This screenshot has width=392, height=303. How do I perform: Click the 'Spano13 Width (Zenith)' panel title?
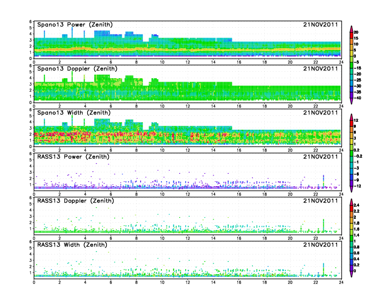coord(74,113)
